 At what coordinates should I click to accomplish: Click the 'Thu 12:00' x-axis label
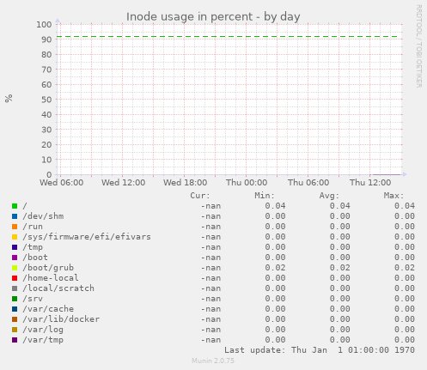[x=370, y=183]
